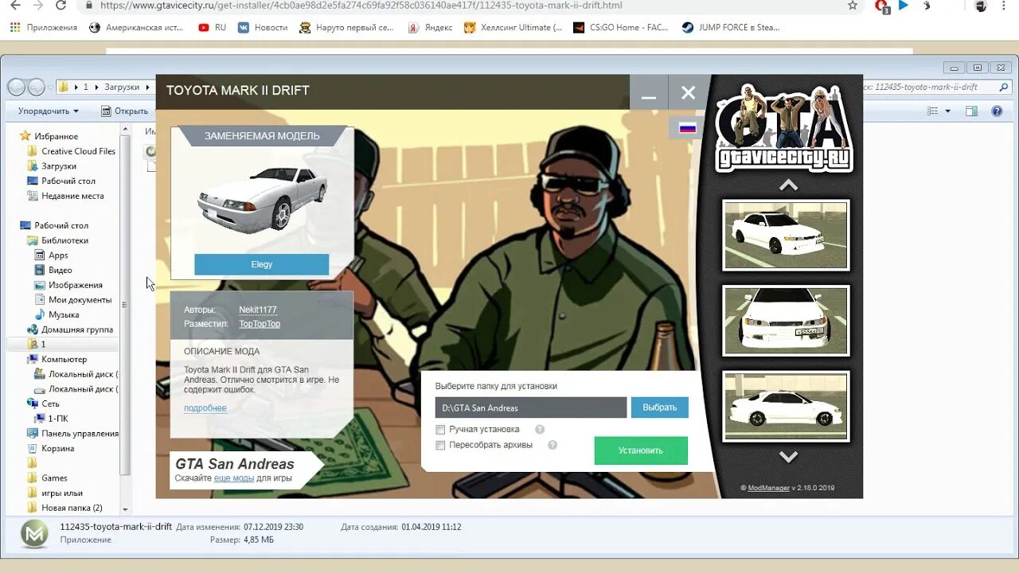Image resolution: width=1019 pixels, height=573 pixels.
Task: Expand breadcrumb arrow after Загрузки
Action: (147, 88)
